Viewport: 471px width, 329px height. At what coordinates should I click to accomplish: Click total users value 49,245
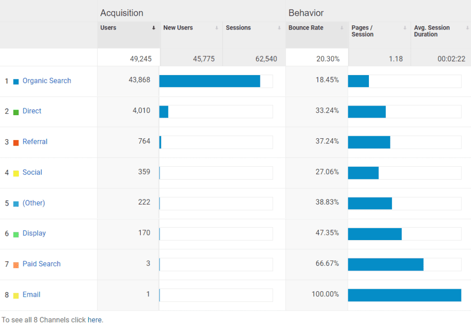141,59
